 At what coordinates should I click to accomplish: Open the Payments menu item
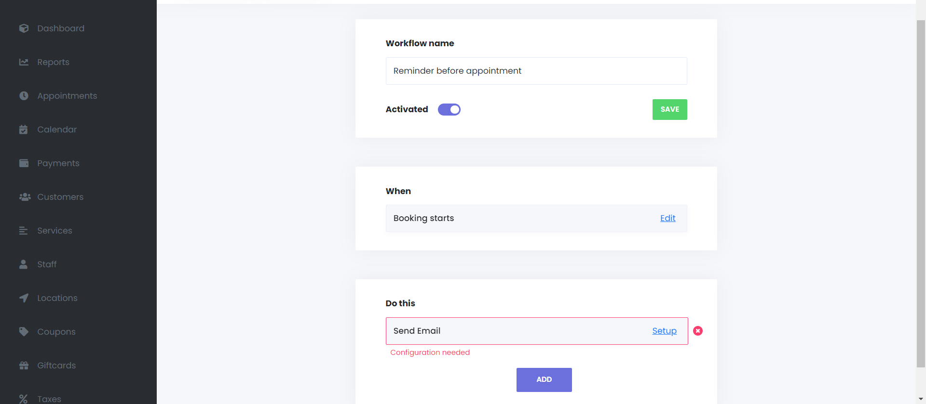tap(58, 163)
